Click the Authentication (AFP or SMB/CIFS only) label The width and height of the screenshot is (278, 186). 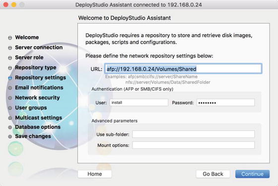coord(132,89)
